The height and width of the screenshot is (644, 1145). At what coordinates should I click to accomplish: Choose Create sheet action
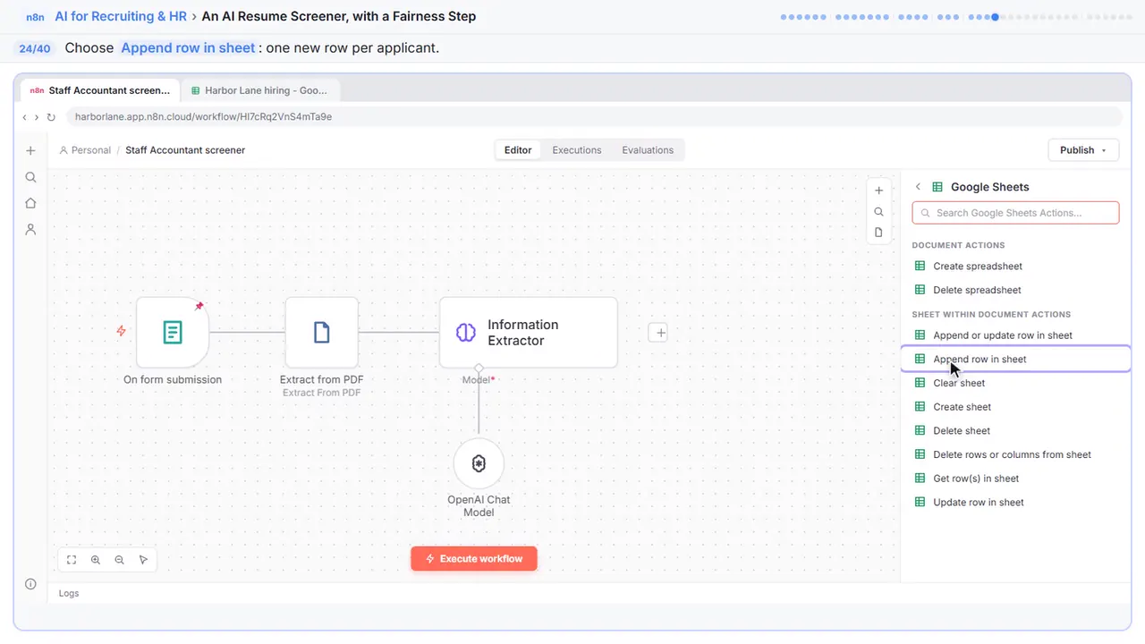point(1015,407)
